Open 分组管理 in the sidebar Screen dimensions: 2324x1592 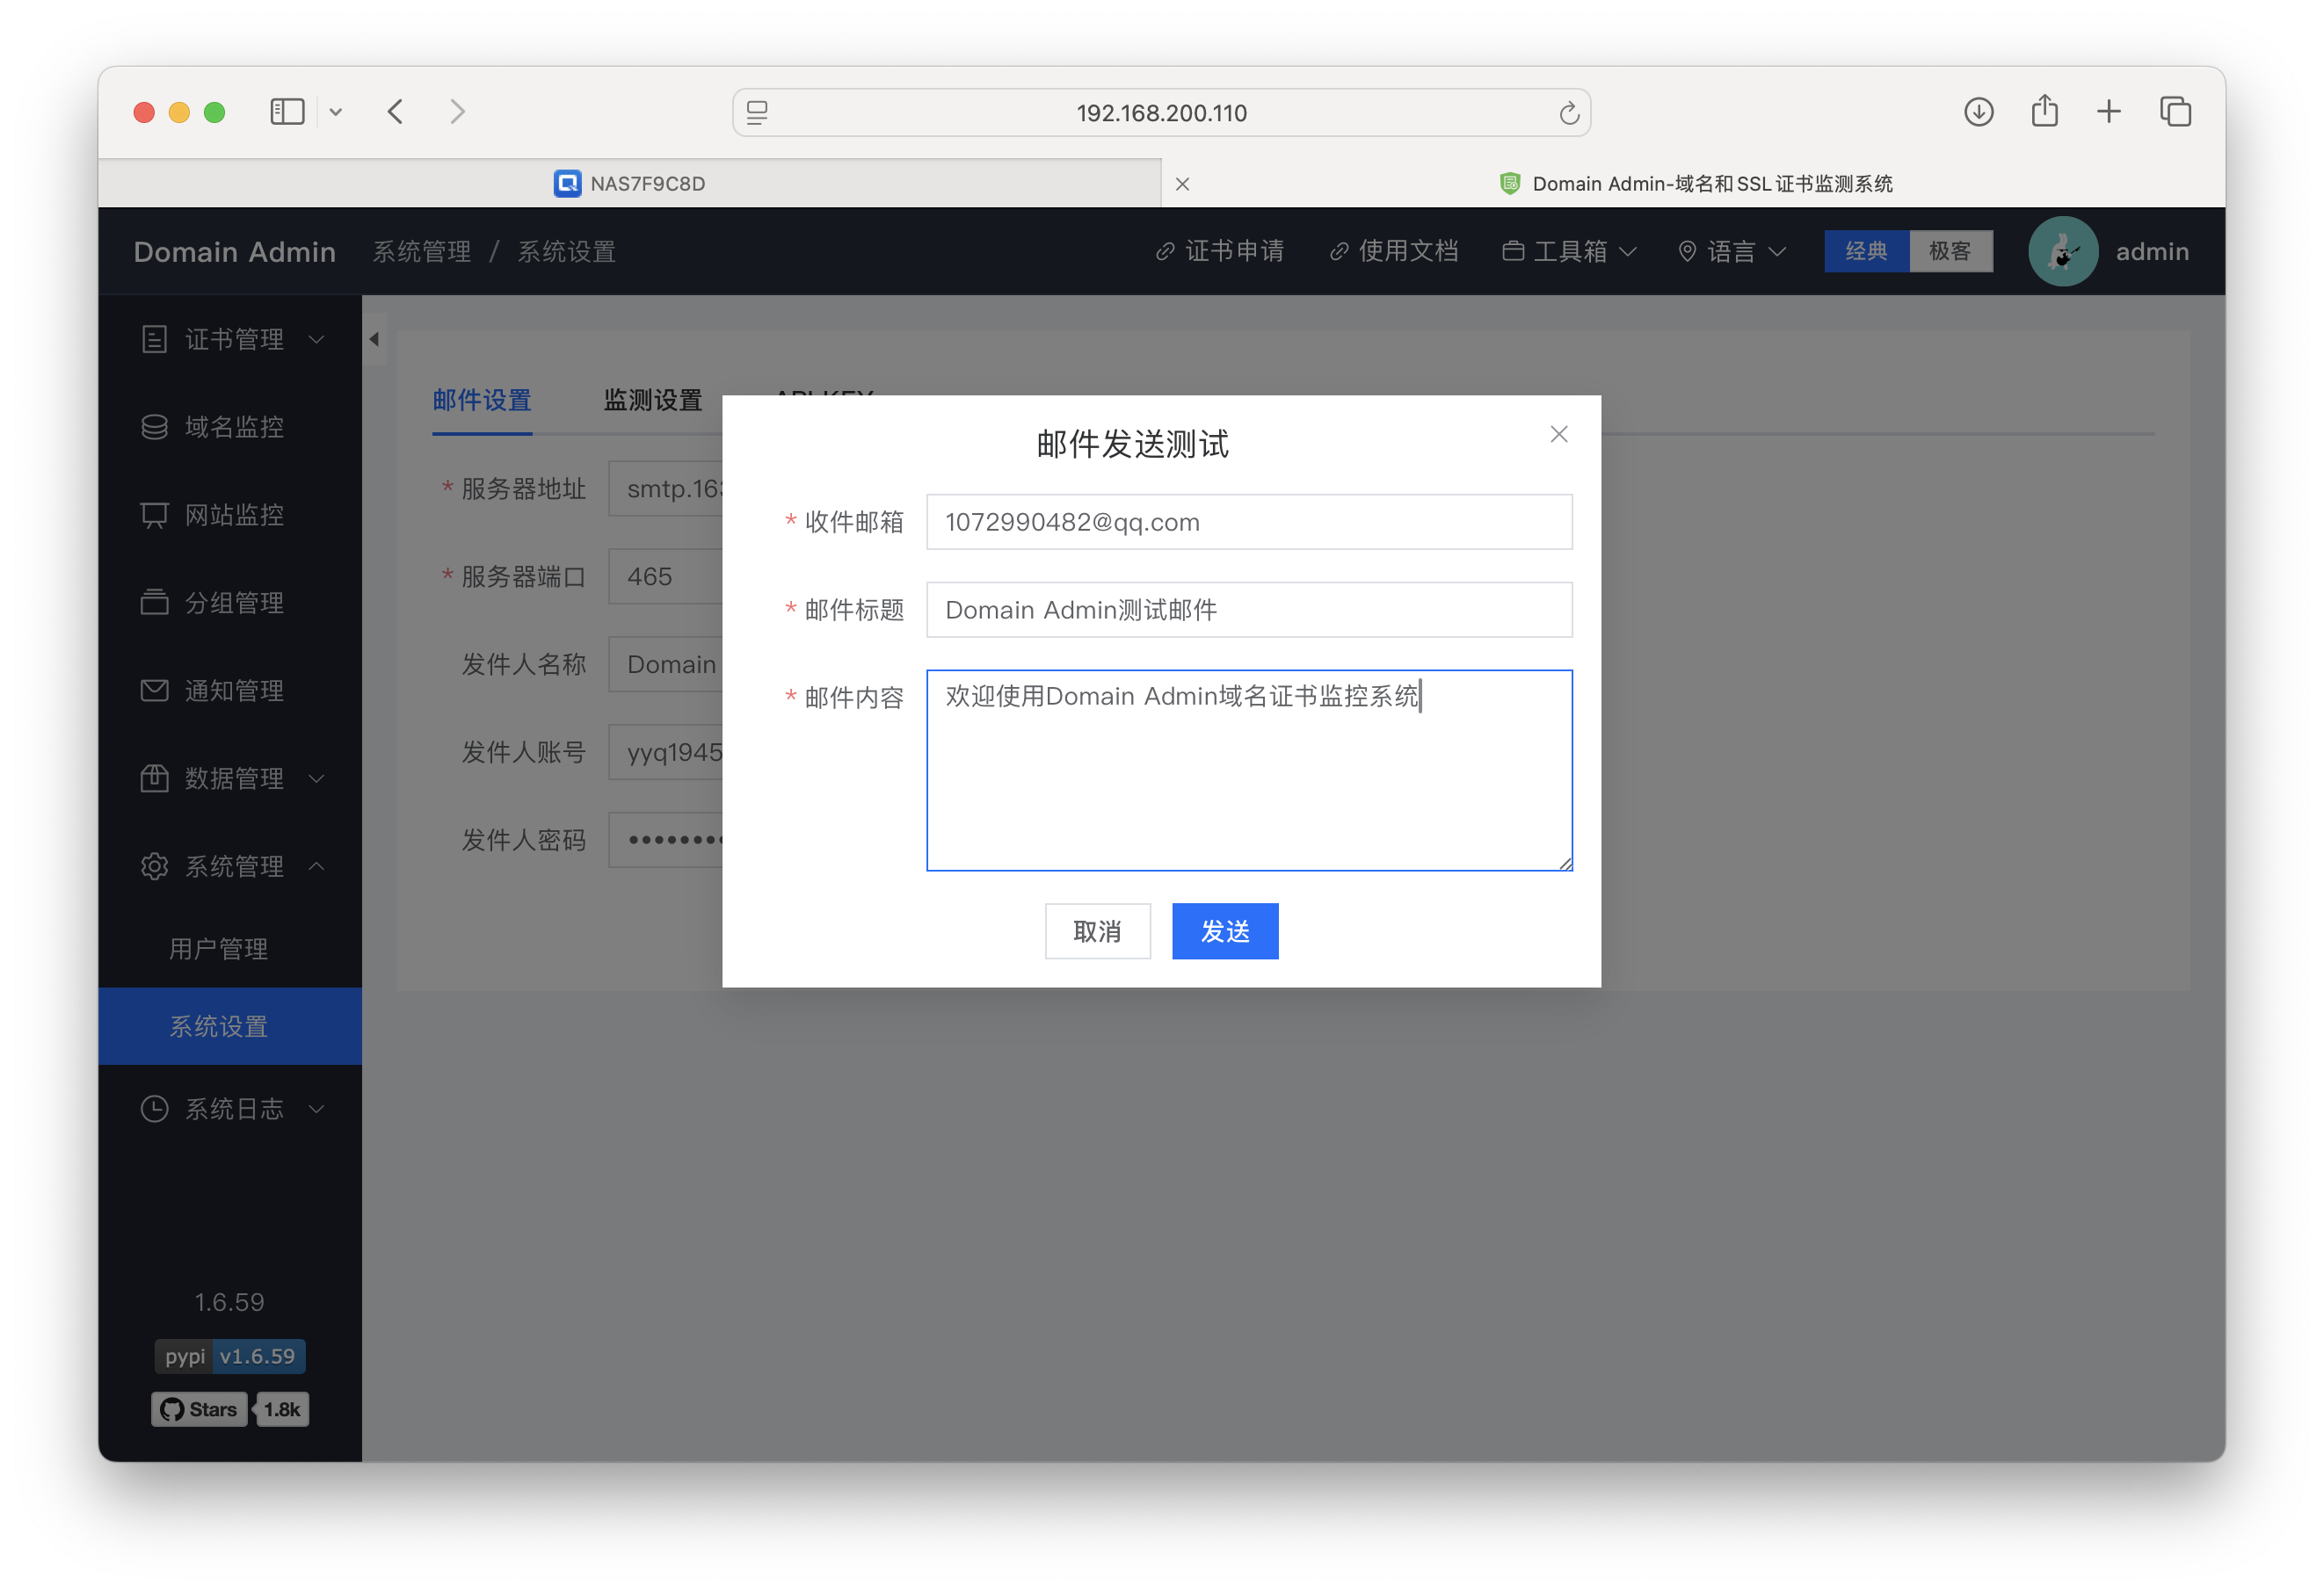(x=231, y=604)
